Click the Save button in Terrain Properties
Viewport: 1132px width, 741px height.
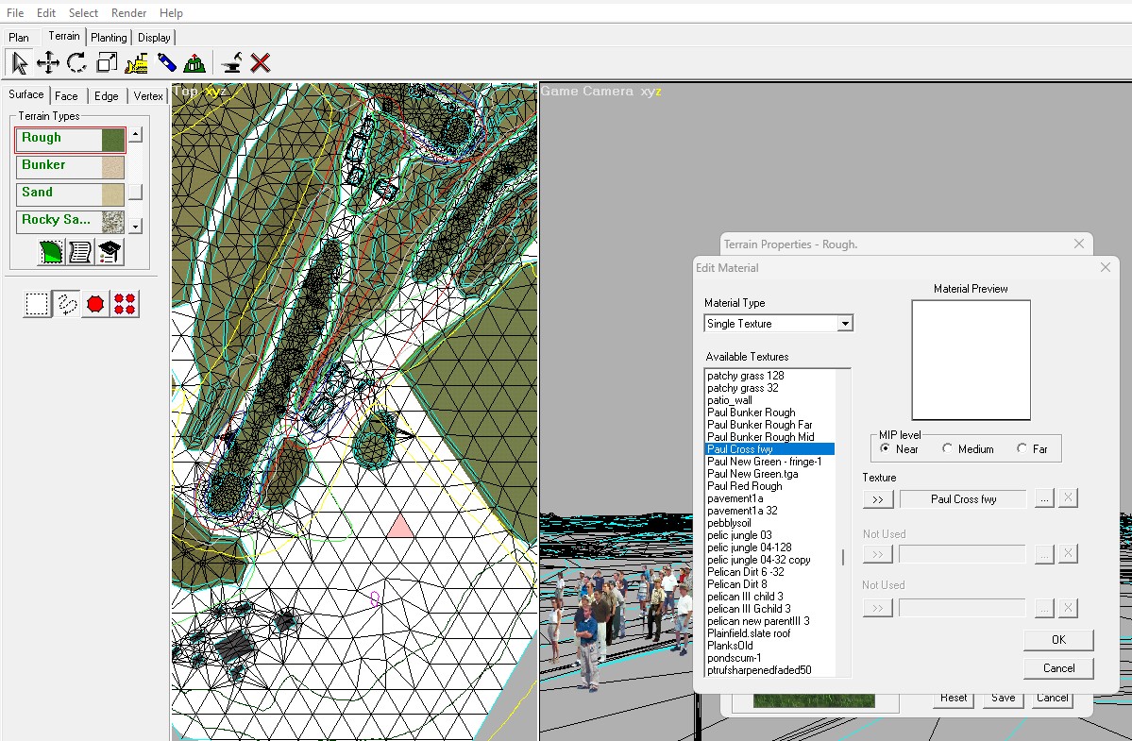1003,698
